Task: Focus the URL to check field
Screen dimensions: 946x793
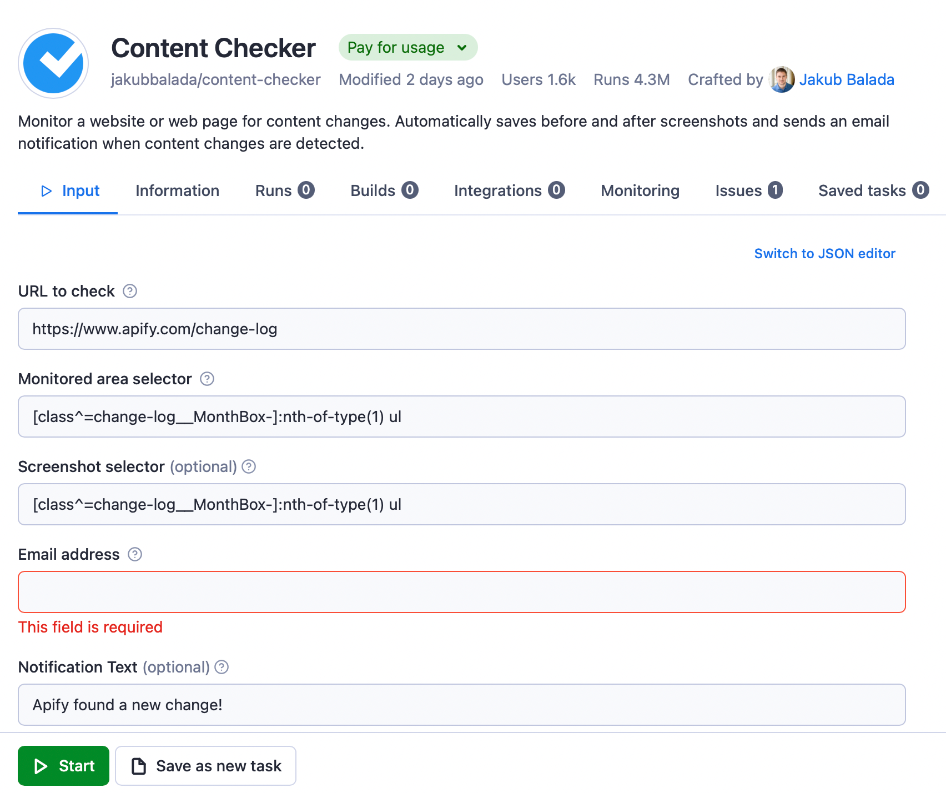Action: point(462,329)
